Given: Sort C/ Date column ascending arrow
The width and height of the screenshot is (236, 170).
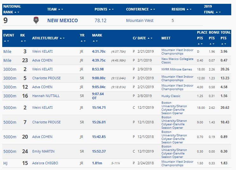Looking at the screenshot, I should [149, 38].
